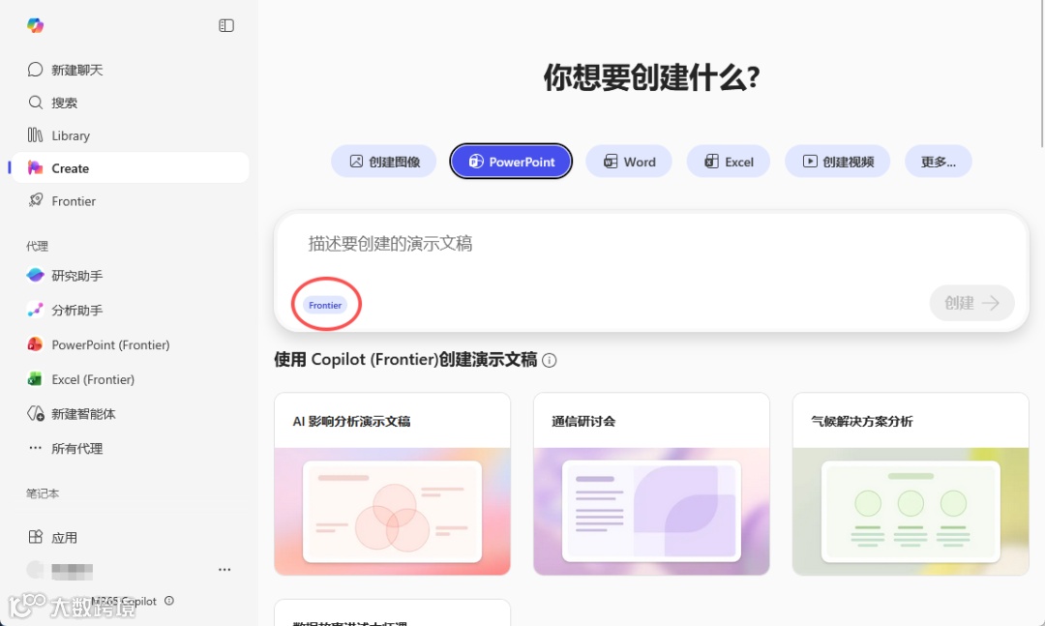Focus the 描述要创建的演示文稿 input field
1045x626 pixels.
coord(651,244)
